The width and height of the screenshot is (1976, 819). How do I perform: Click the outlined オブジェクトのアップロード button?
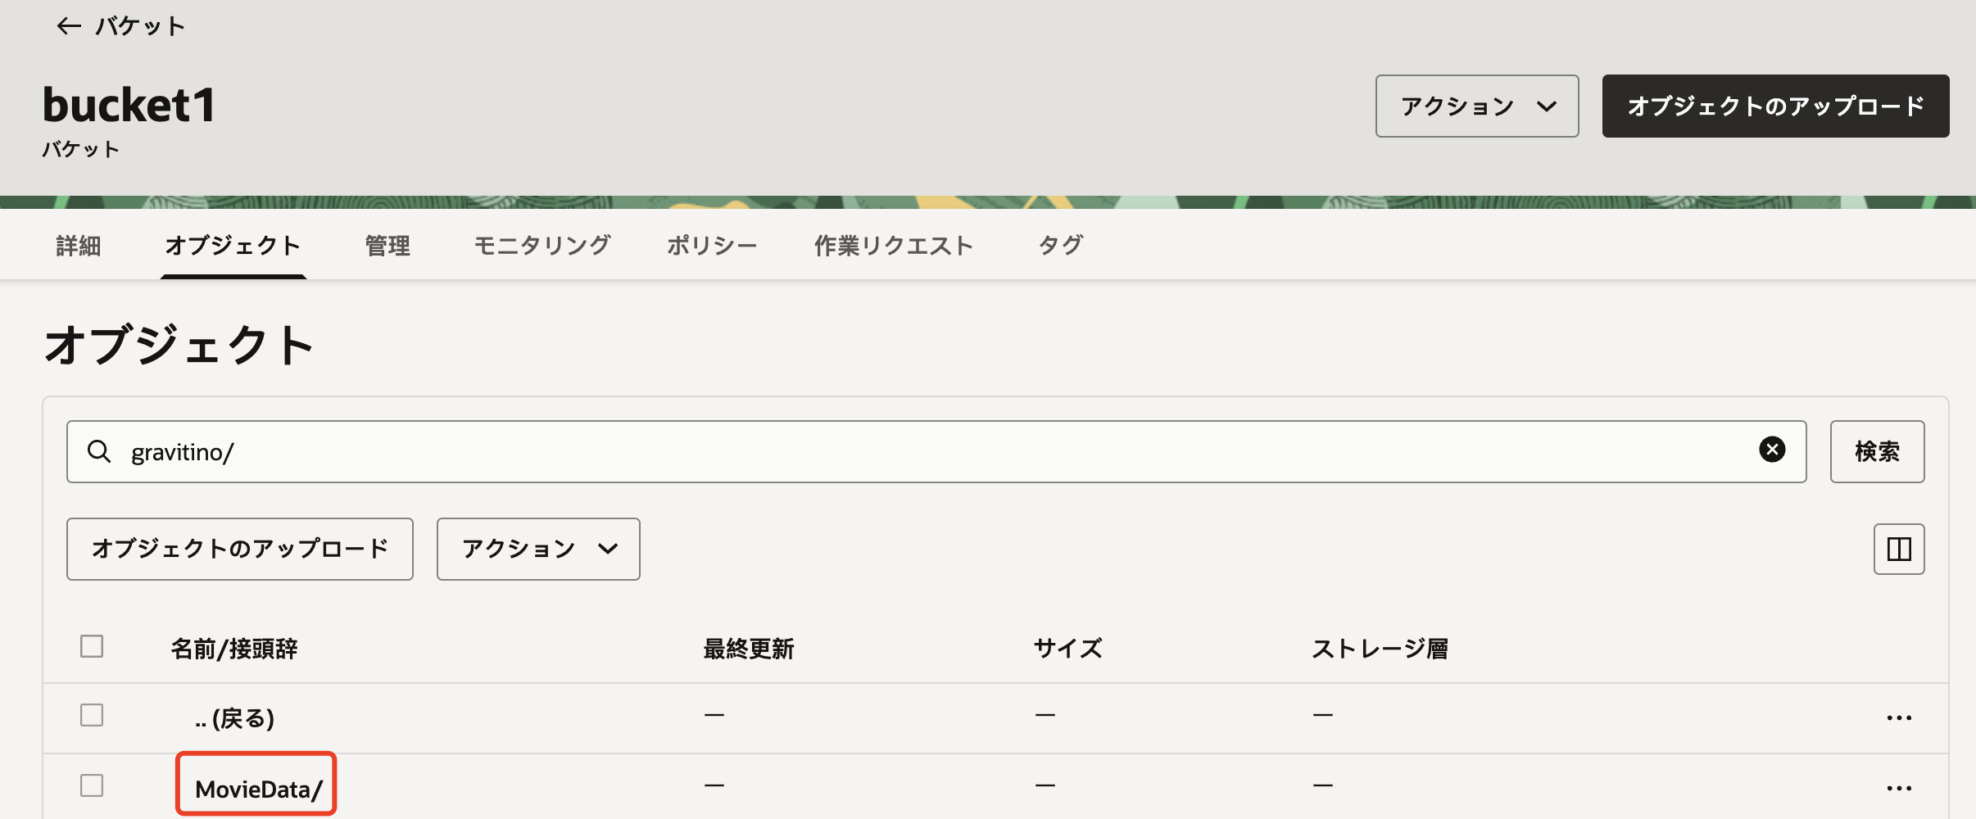240,549
